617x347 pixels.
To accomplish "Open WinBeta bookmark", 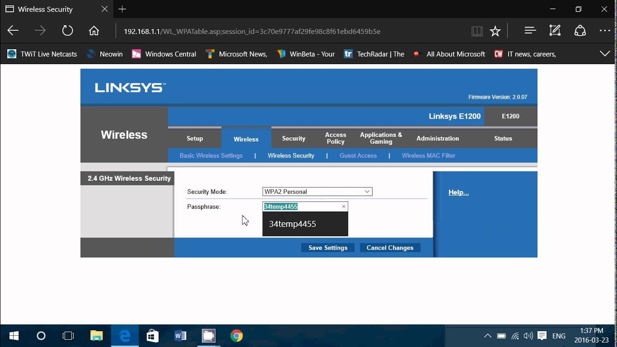I will pos(306,54).
